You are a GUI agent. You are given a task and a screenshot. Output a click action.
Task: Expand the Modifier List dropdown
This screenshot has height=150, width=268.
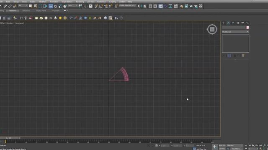(x=235, y=32)
